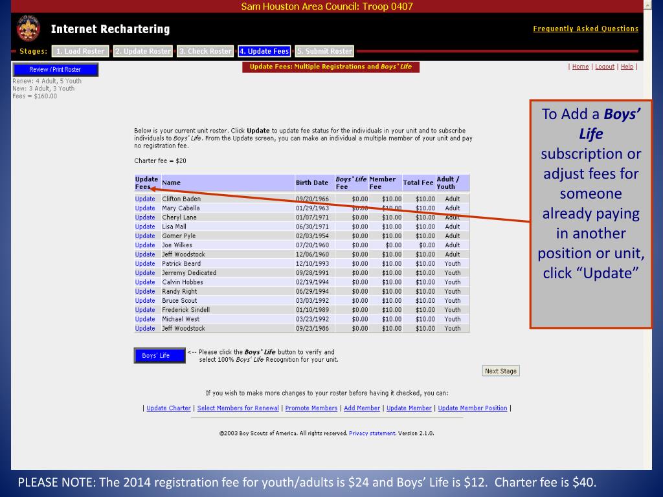663x497 pixels.
Task: Click Renew: 4 Adult, 5 Youth text
Action: [x=47, y=81]
